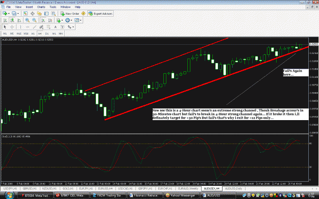Toggle the Data Window crosshair-target icon
Screen dimensions: 319x199
(x=32, y=14)
